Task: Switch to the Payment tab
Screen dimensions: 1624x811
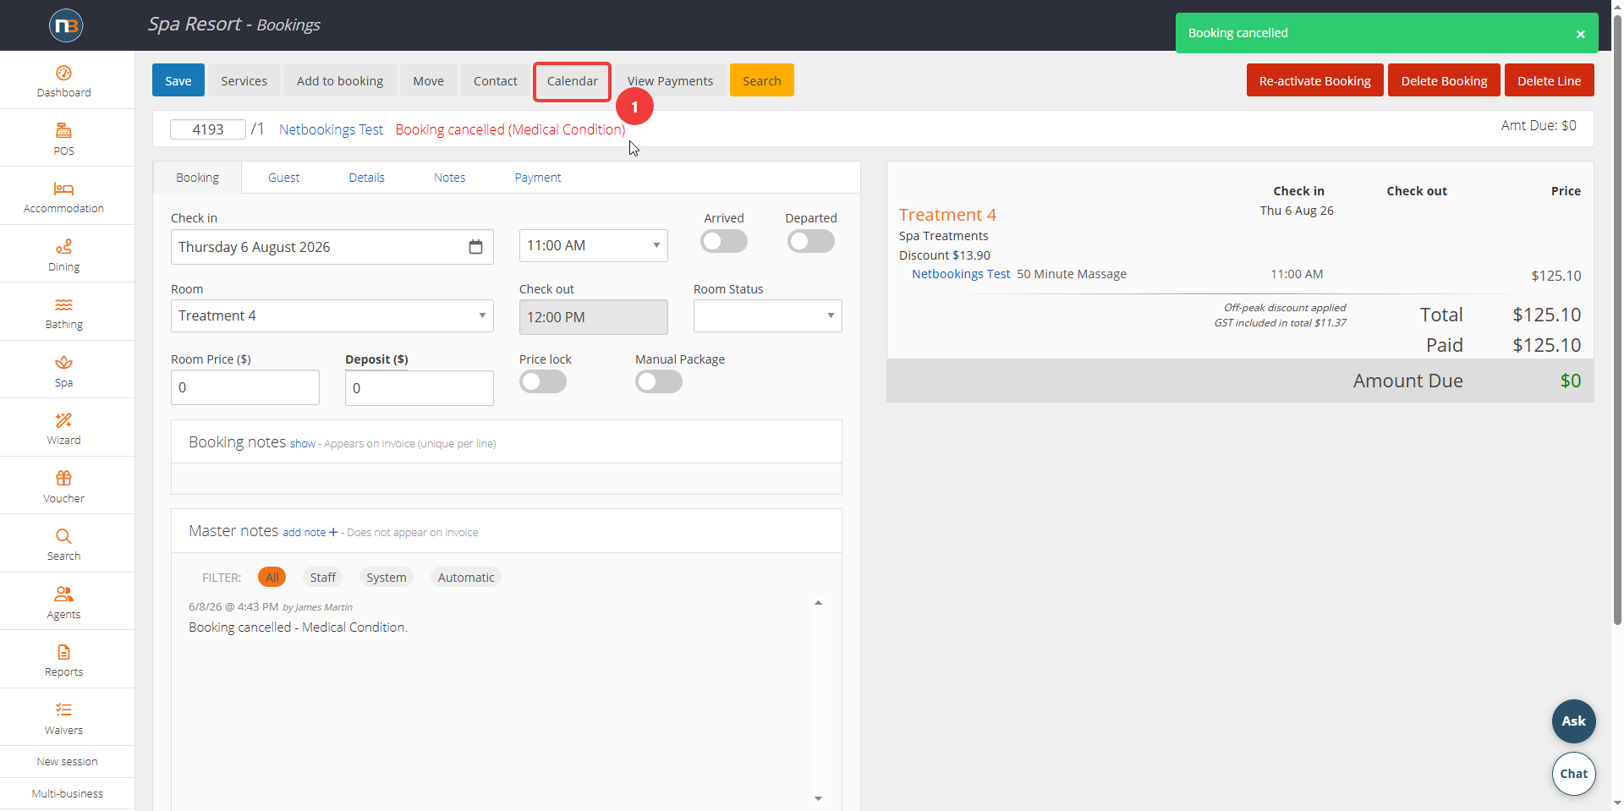Action: pyautogui.click(x=538, y=178)
